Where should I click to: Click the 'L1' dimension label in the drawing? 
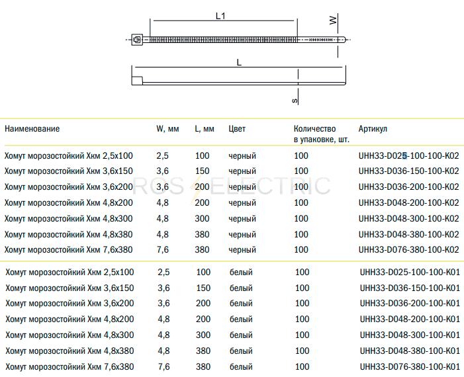point(220,16)
